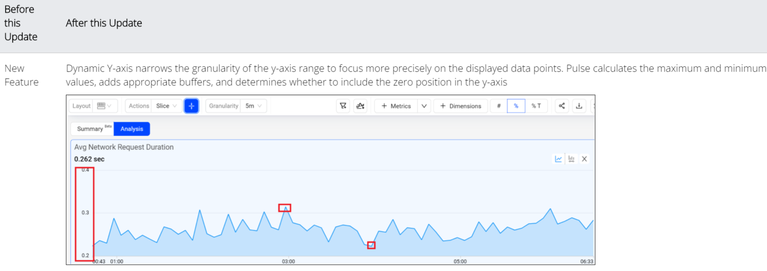This screenshot has width=767, height=271.
Task: Click the add Metrics button
Action: point(396,106)
